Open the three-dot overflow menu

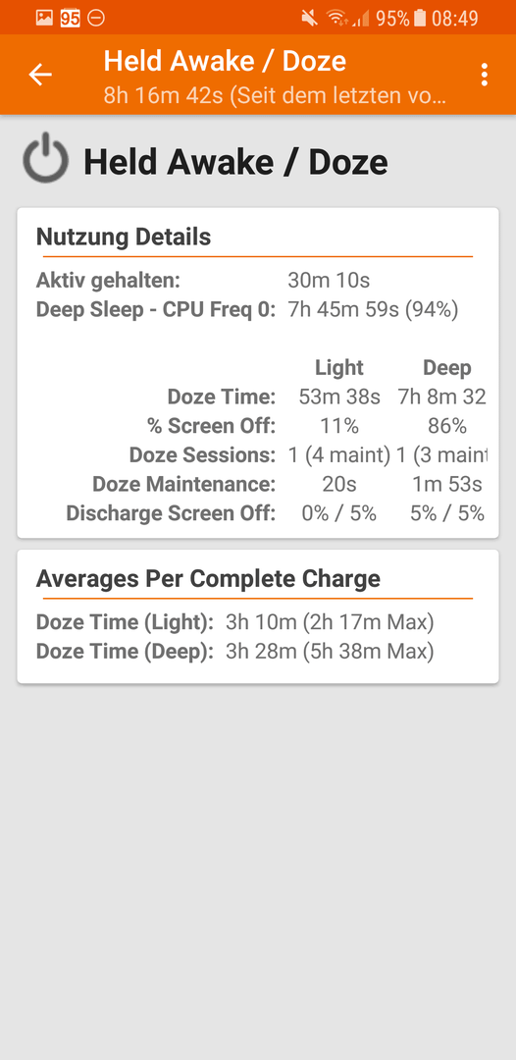pyautogui.click(x=484, y=75)
